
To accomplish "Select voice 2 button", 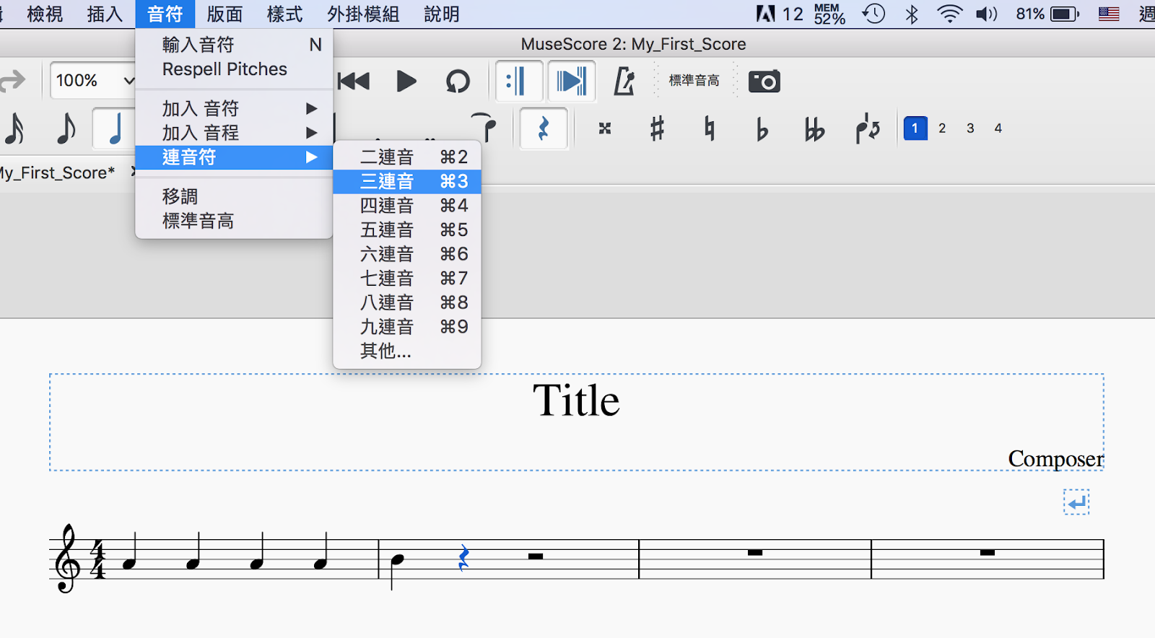I will 942,128.
